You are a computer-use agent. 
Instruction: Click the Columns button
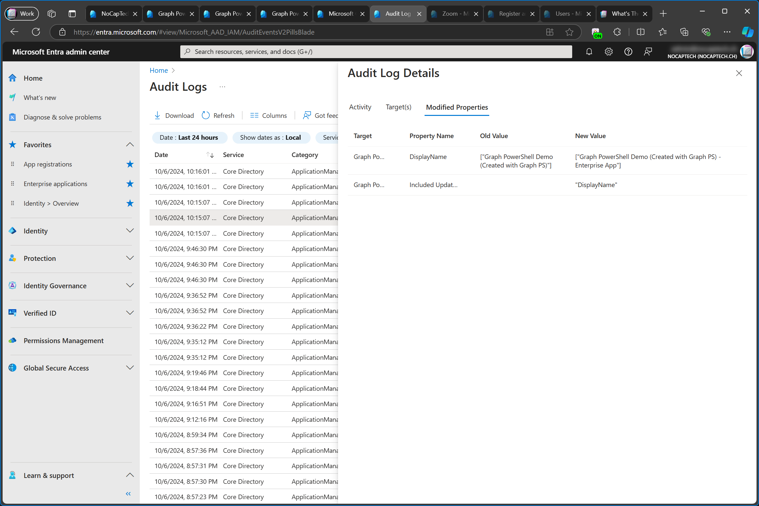(x=268, y=116)
